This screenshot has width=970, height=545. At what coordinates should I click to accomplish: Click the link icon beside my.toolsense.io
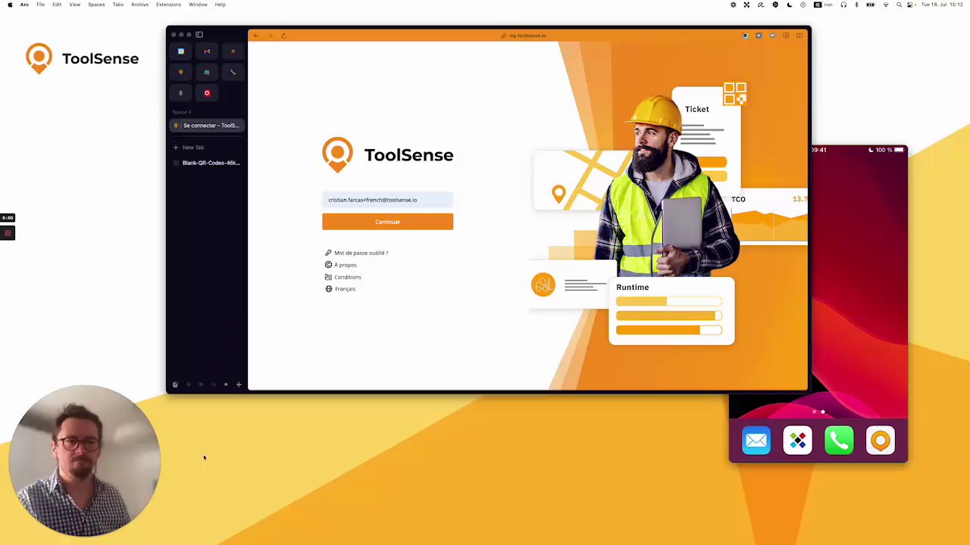[503, 36]
